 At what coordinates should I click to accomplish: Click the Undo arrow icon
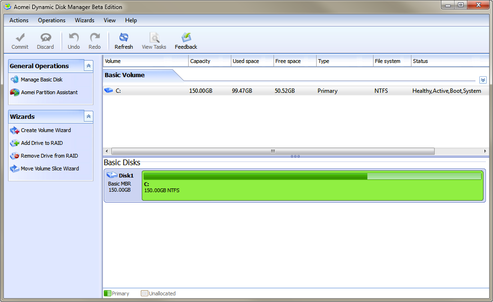pyautogui.click(x=73, y=37)
